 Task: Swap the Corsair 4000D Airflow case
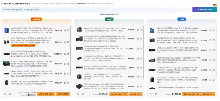pyautogui.click(x=214, y=80)
